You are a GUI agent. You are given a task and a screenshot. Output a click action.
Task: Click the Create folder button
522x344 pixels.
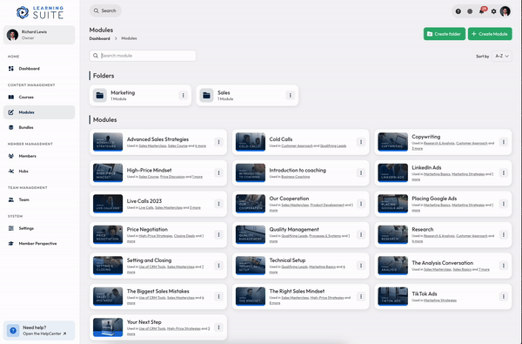(445, 34)
